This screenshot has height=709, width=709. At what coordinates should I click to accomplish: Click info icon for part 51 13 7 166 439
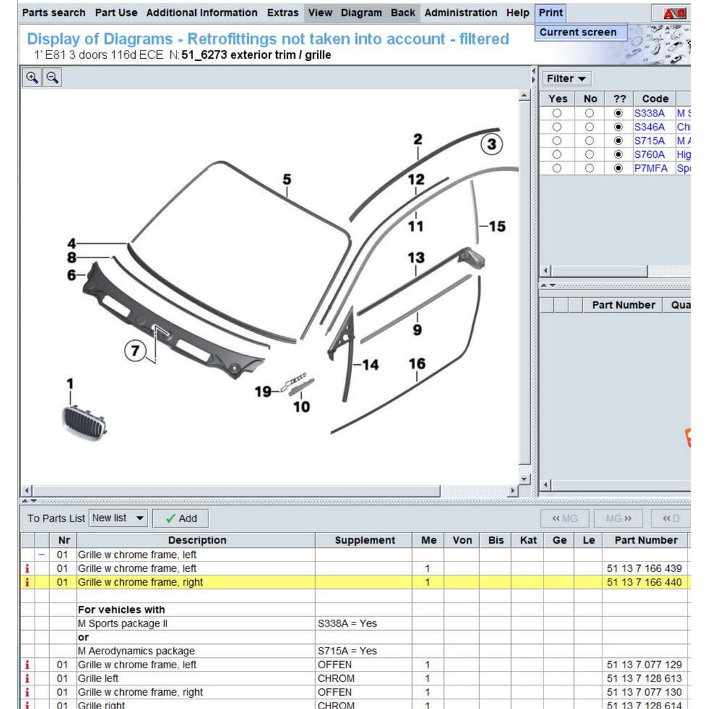pos(28,568)
